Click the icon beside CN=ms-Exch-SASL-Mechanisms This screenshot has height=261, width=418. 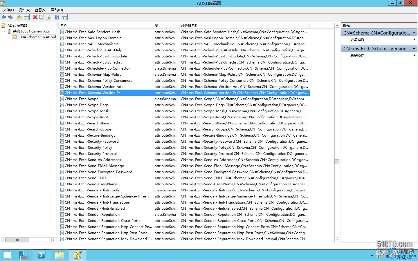coord(62,44)
